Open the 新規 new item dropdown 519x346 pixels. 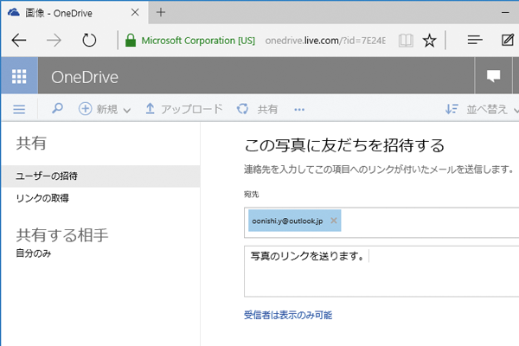[x=105, y=109]
